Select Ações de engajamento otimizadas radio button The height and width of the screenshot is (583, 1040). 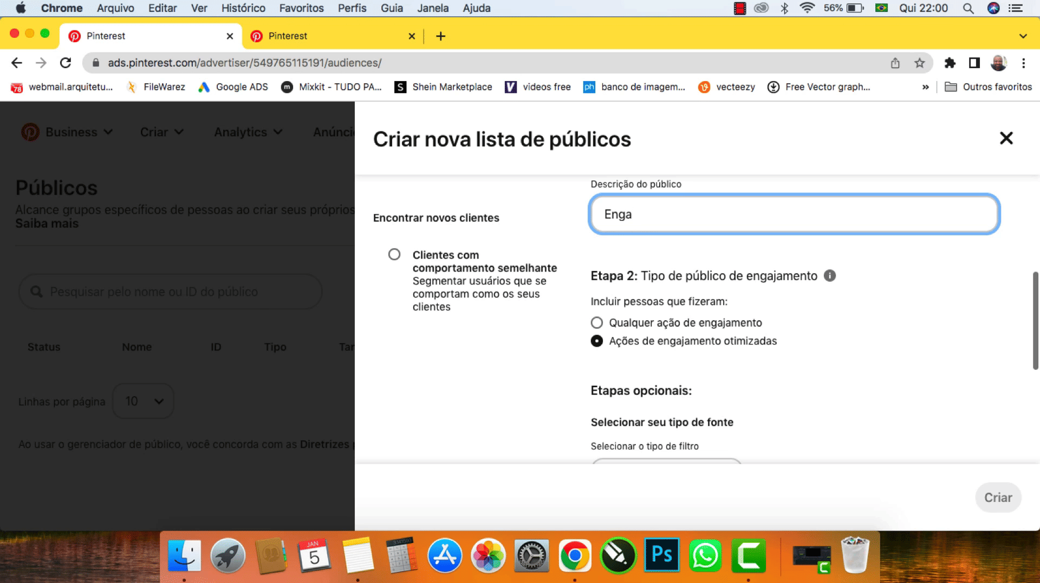pos(596,341)
